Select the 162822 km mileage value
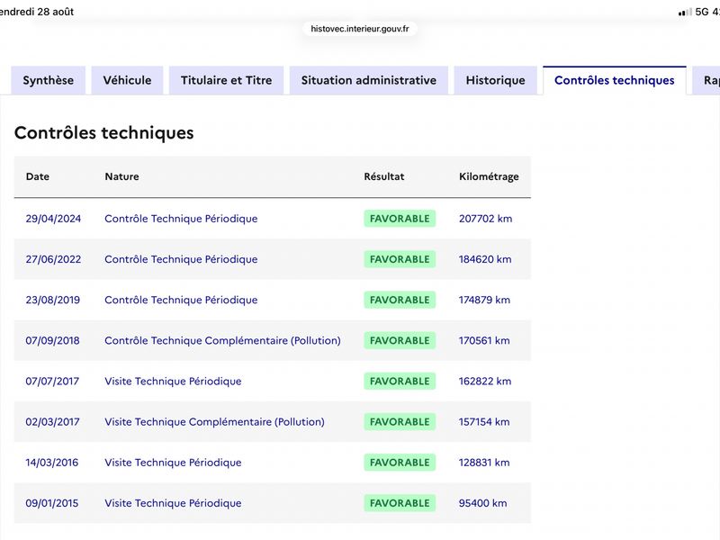Viewport: 720px width, 540px height. (485, 381)
